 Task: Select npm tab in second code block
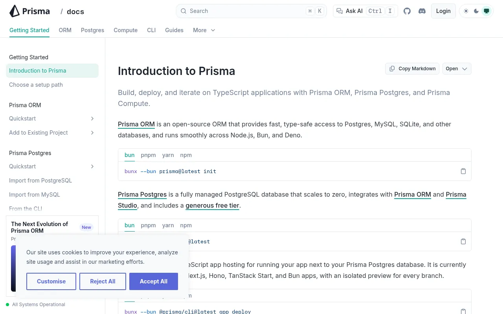(x=186, y=225)
